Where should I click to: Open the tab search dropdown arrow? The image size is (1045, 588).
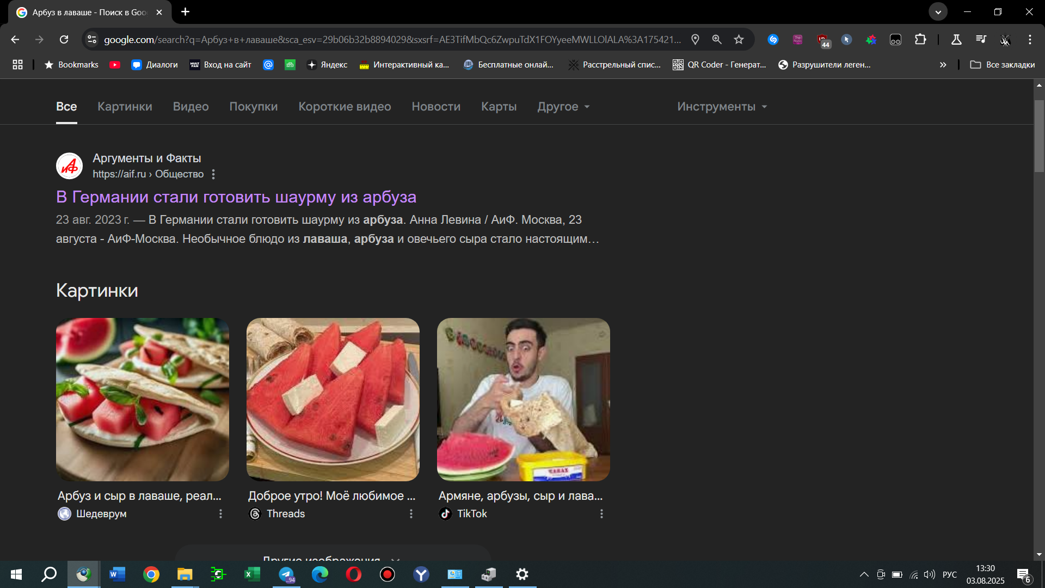[x=938, y=11]
